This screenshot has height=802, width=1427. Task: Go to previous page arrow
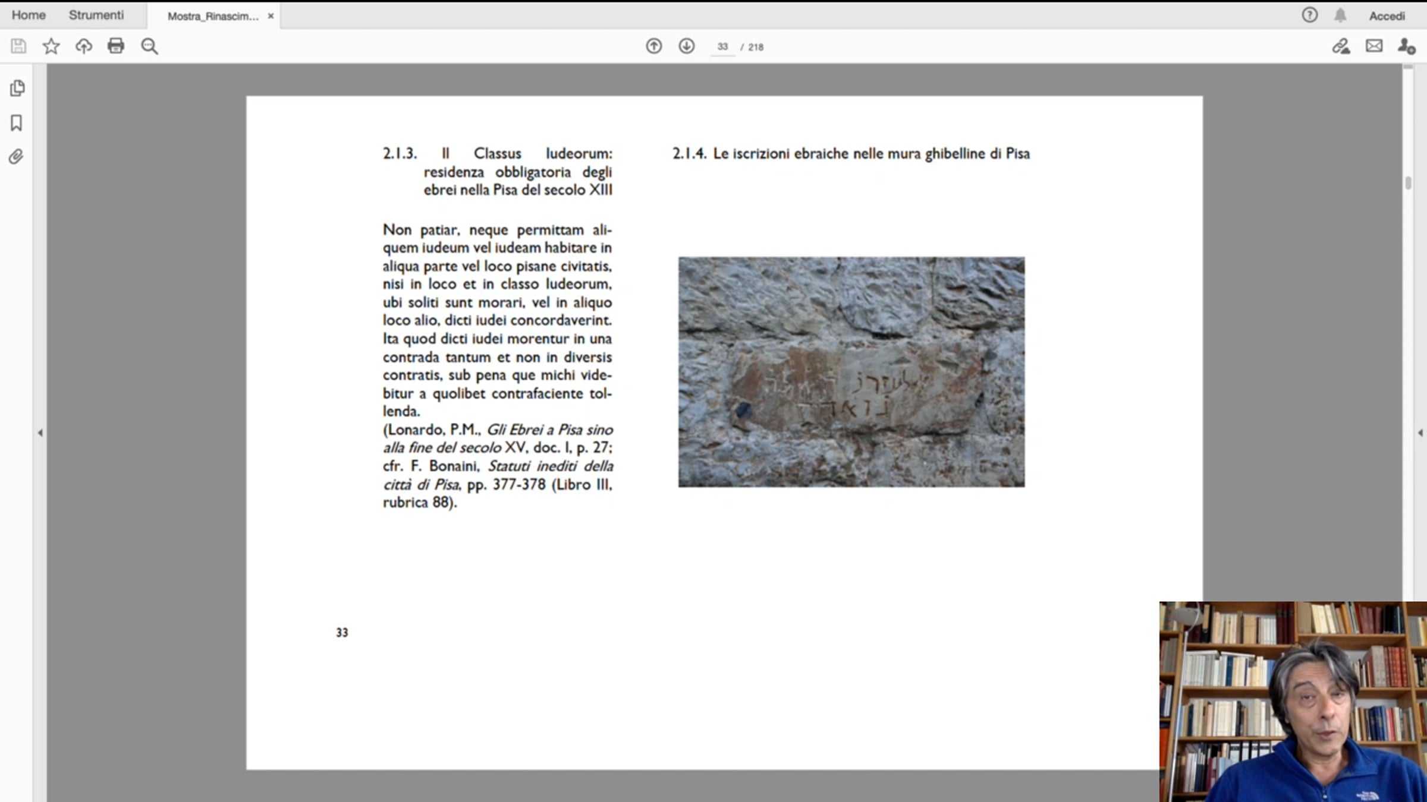tap(653, 46)
